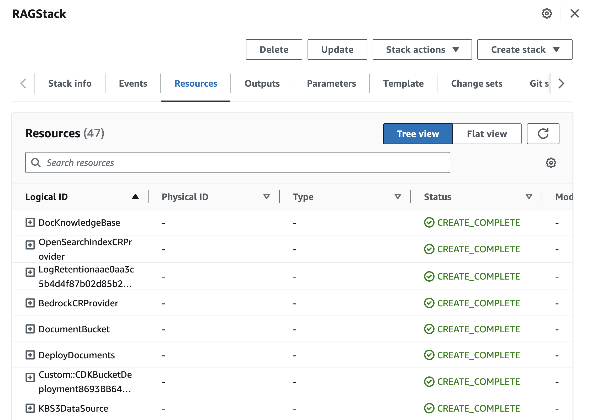
Task: Expand BedrockCRProvider tree node
Action: pos(30,303)
